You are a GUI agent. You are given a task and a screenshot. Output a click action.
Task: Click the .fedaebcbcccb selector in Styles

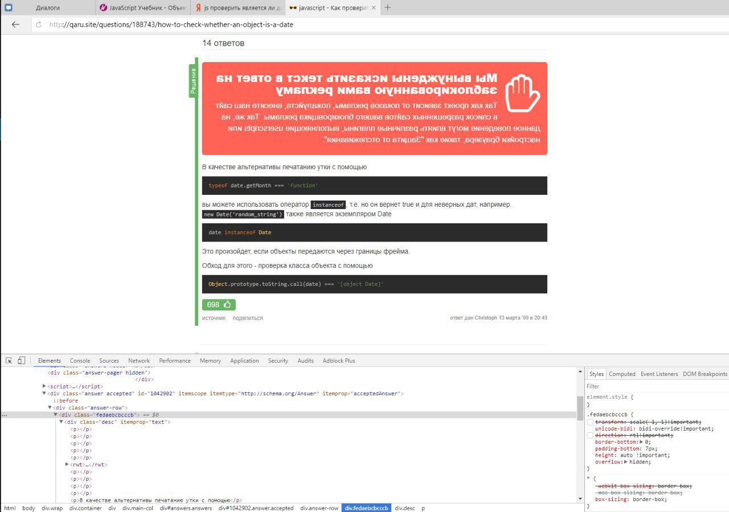(x=608, y=415)
